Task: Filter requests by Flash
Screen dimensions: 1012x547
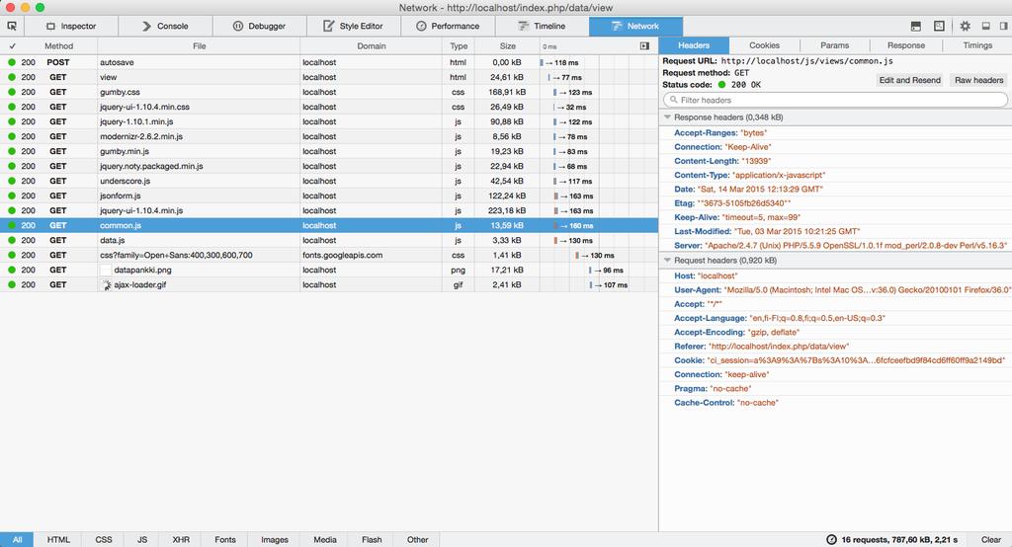Action: click(372, 539)
